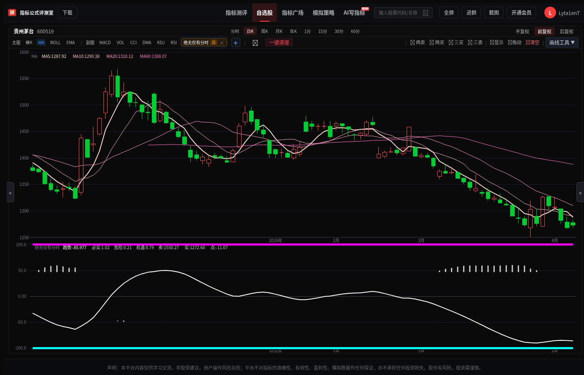The image size is (584, 375).
Task: Click the 自 badge on 绝无仅有分时
Action: pos(214,42)
